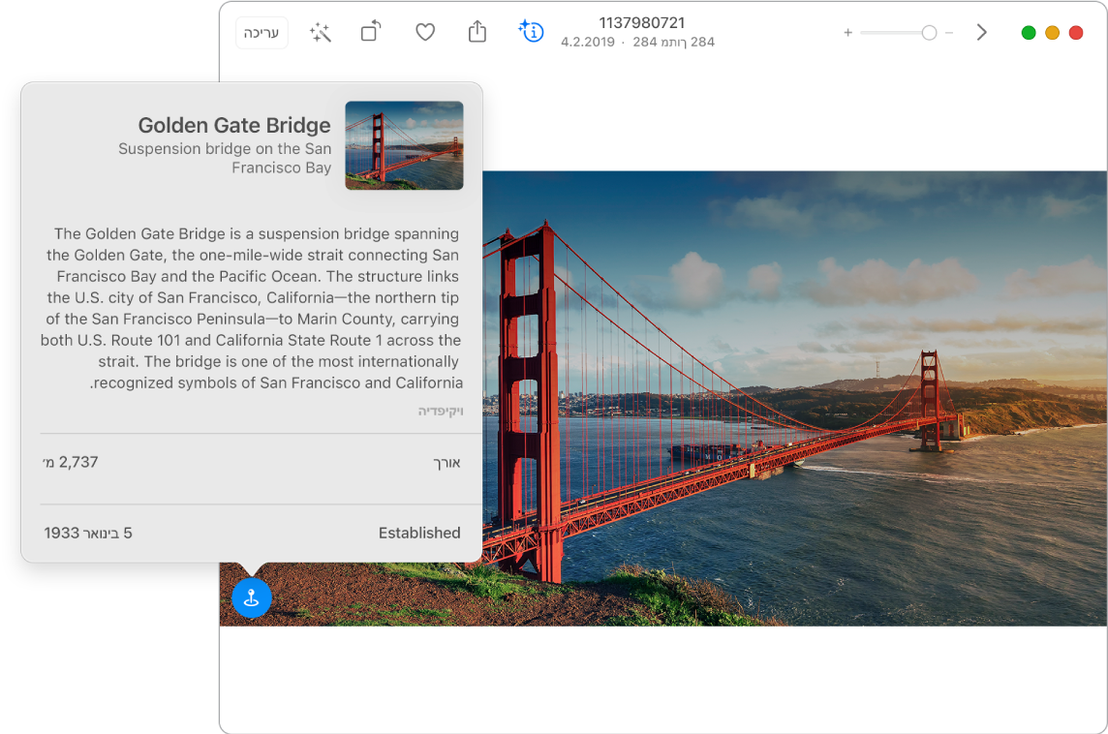Click the Golden Gate Bridge popup title

234,125
